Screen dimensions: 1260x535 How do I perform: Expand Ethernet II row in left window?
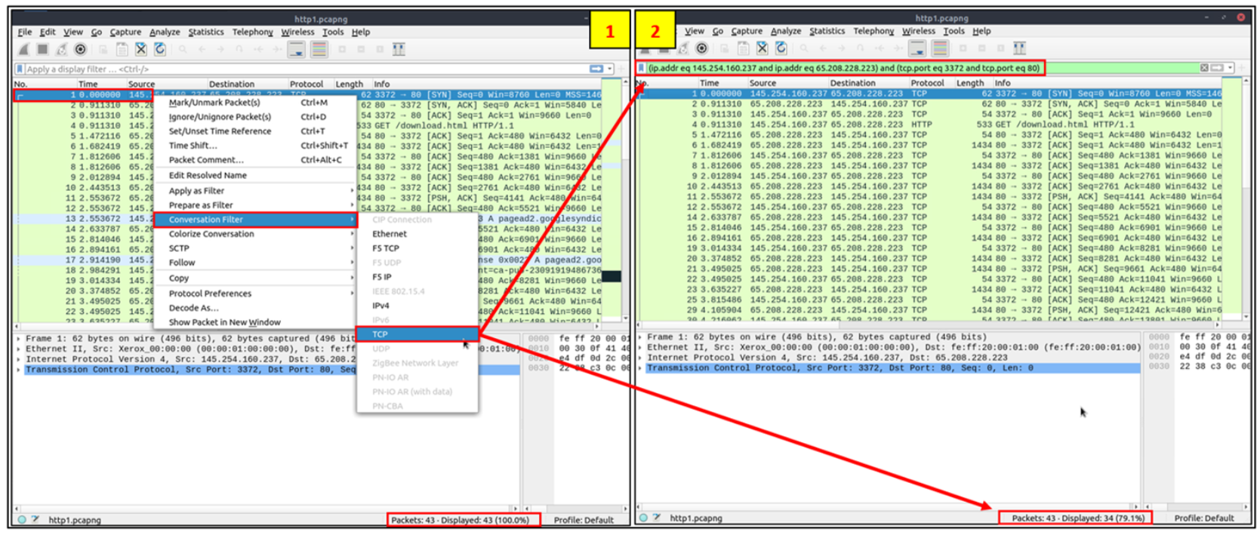(19, 349)
